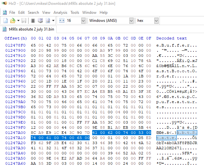This screenshot has height=166, width=204.
Task: Click decoded text 'e.B.u.f.f.e.r...'
Action: (x=177, y=45)
